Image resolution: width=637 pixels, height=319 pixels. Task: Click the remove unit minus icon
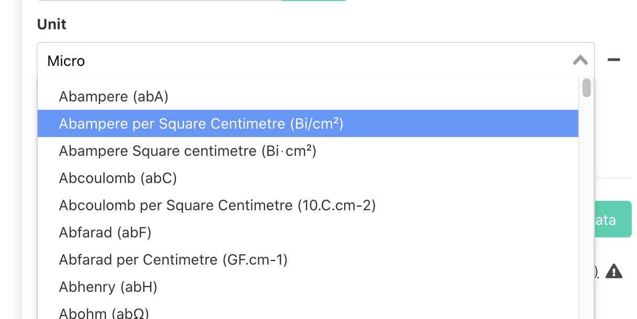pyautogui.click(x=613, y=60)
